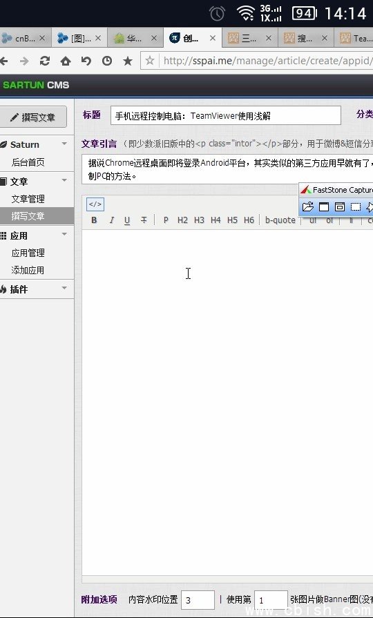
Task: Click the browser back arrow
Action: click(4, 61)
